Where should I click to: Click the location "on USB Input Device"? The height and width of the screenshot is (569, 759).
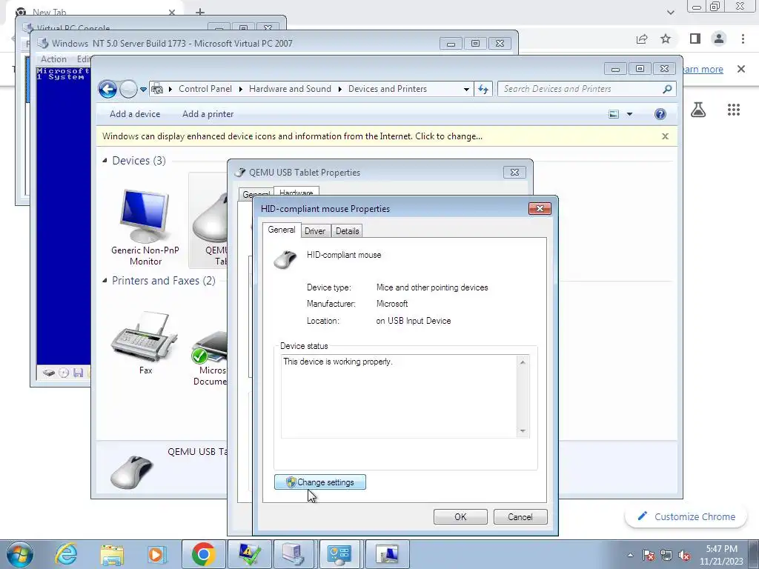(414, 321)
